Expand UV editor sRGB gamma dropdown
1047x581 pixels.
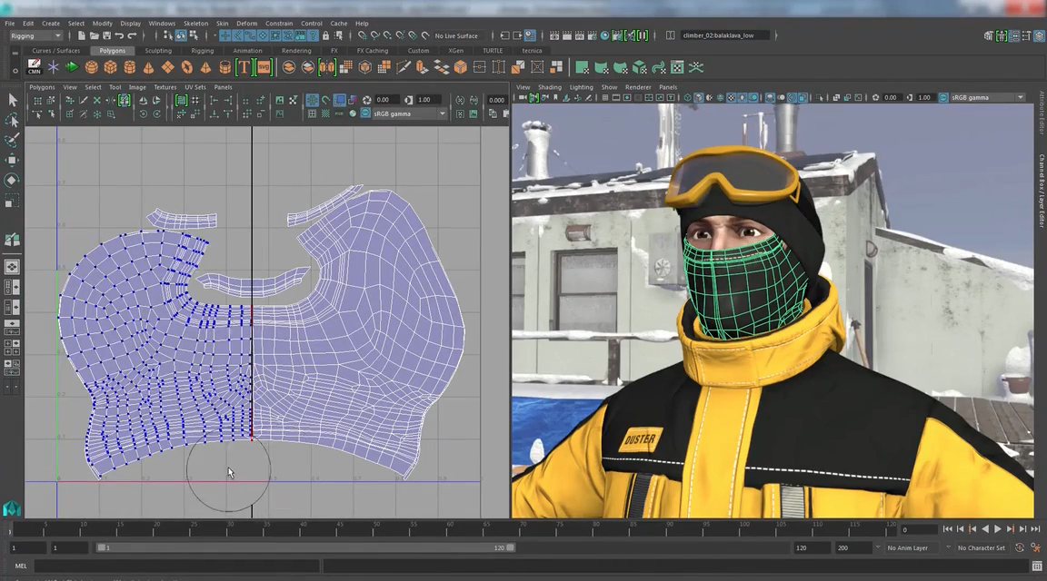442,113
